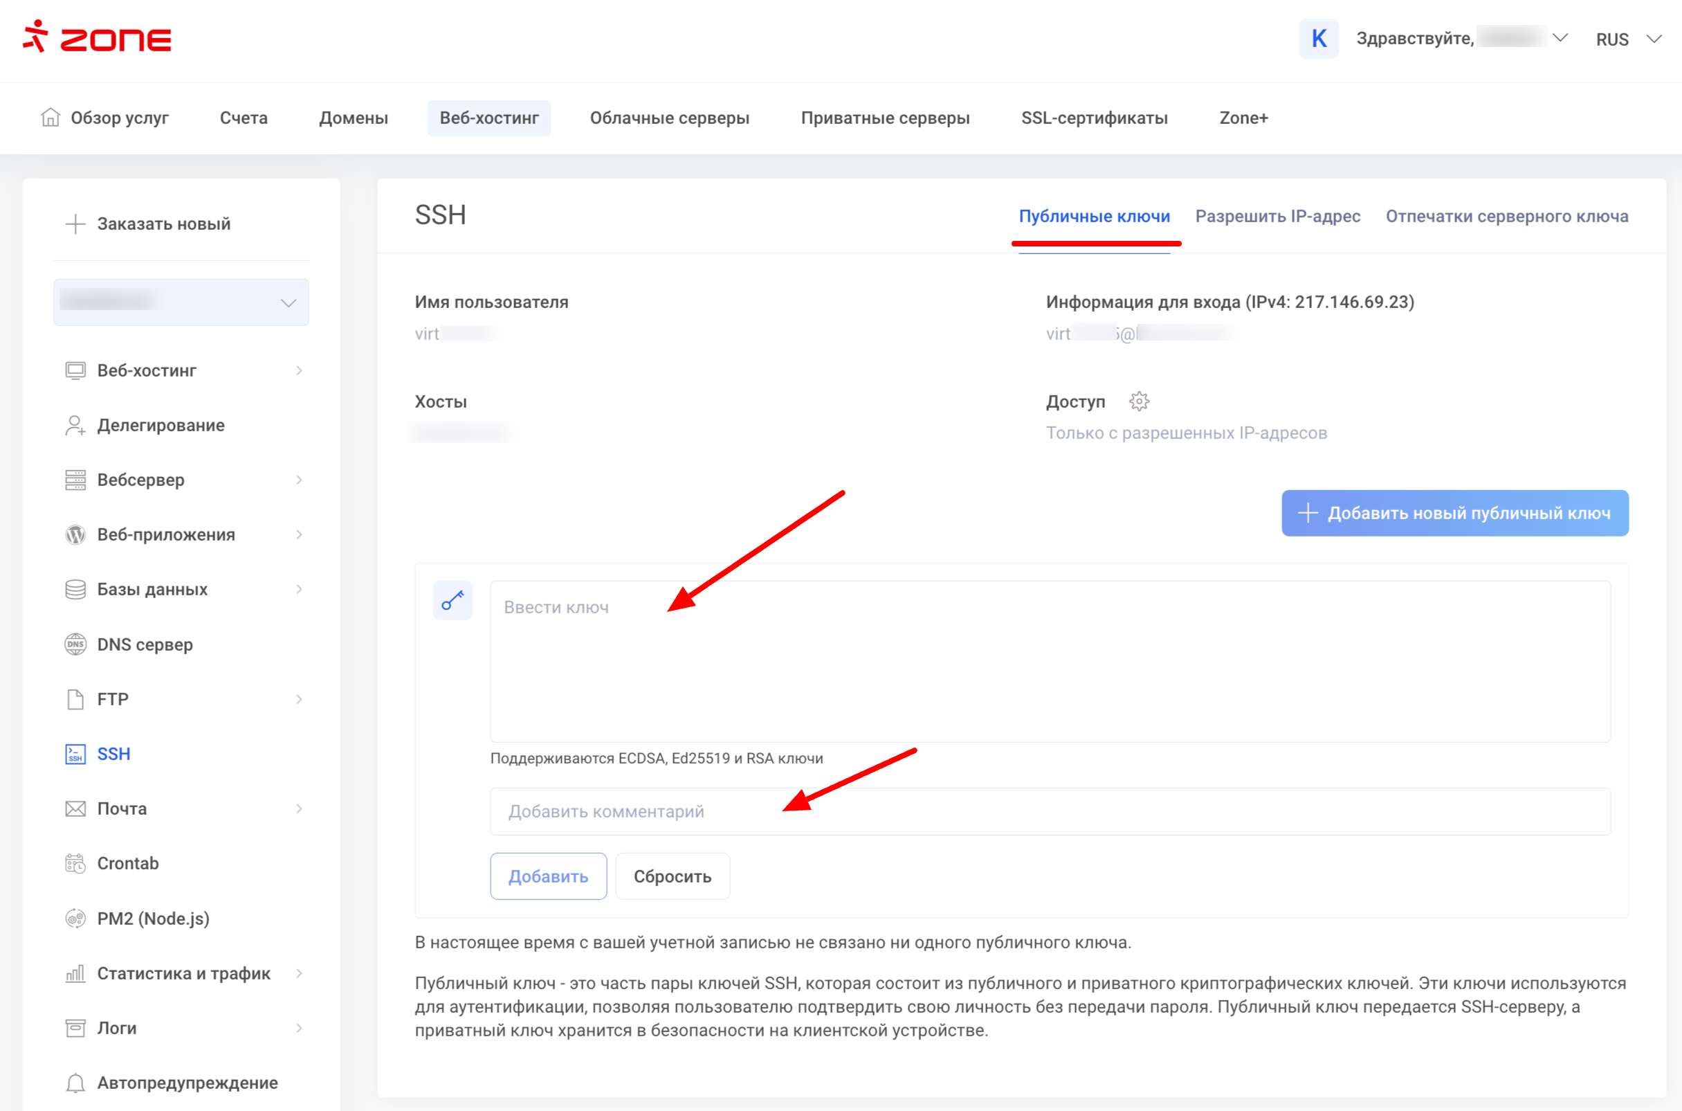The width and height of the screenshot is (1682, 1111).
Task: Expand Базы данных submenu
Action: pos(300,590)
